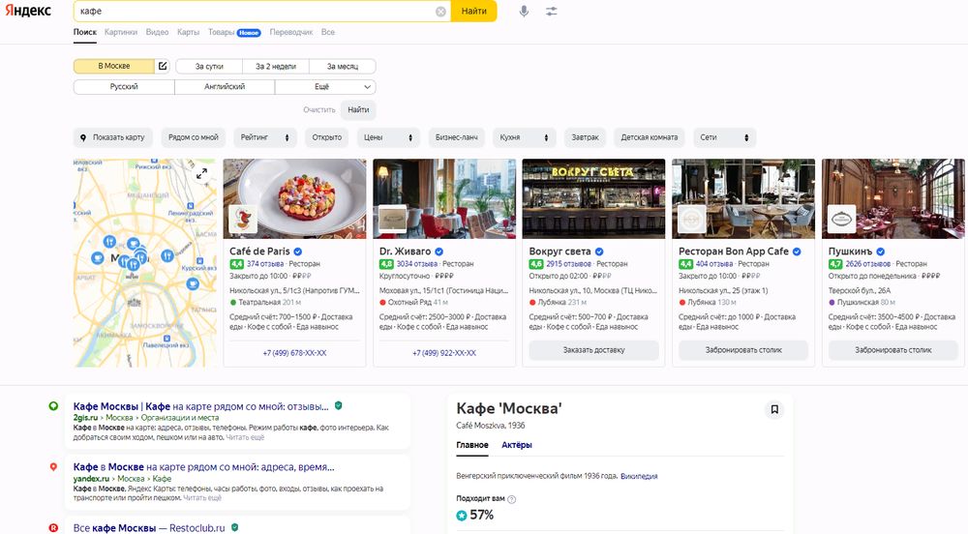968x534 pixels.
Task: Click the yellow Найти search button
Action: click(473, 11)
